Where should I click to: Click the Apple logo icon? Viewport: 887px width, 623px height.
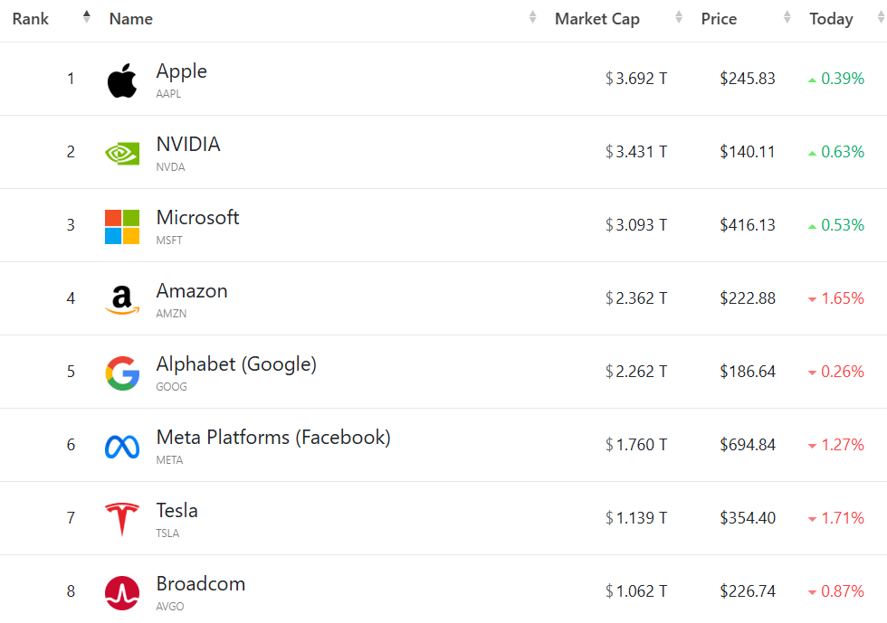(x=122, y=81)
